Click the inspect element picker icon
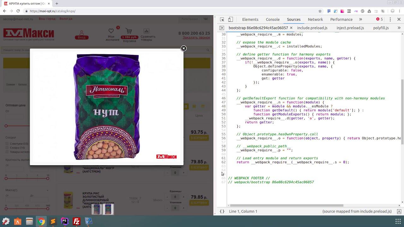 222,19
